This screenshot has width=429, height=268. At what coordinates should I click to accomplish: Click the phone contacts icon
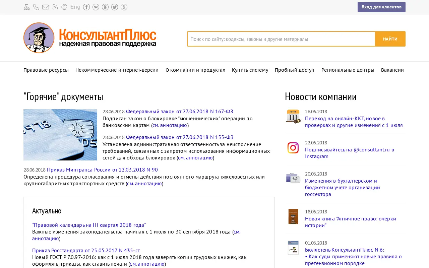coord(36,7)
